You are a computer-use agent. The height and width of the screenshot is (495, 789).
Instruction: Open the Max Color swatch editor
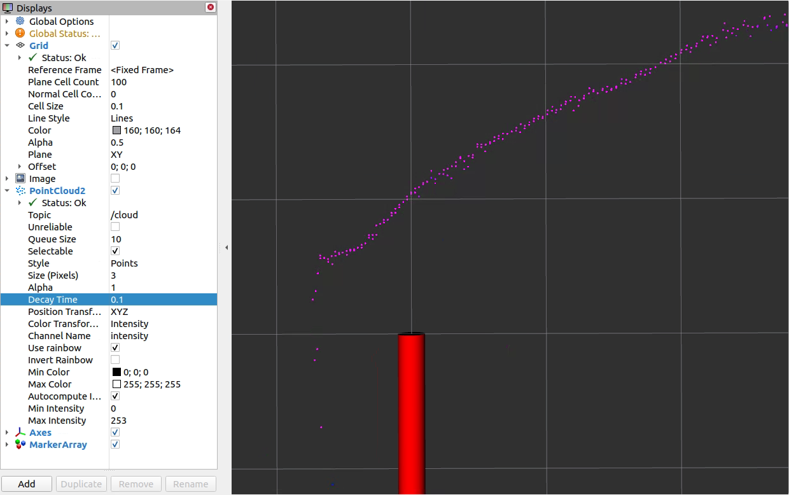coord(116,384)
